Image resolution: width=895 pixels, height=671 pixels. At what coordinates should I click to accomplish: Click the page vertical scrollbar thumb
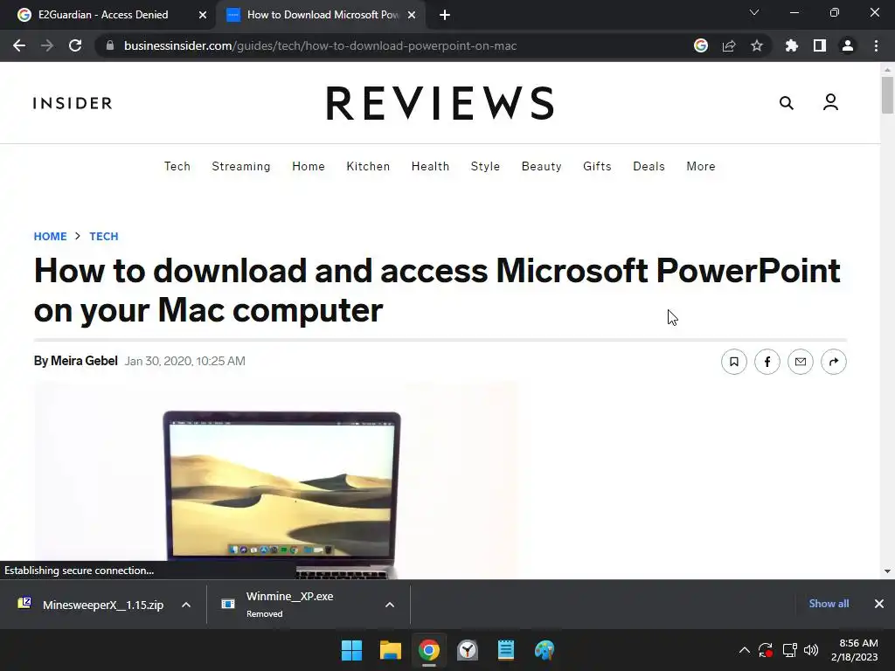tap(887, 94)
